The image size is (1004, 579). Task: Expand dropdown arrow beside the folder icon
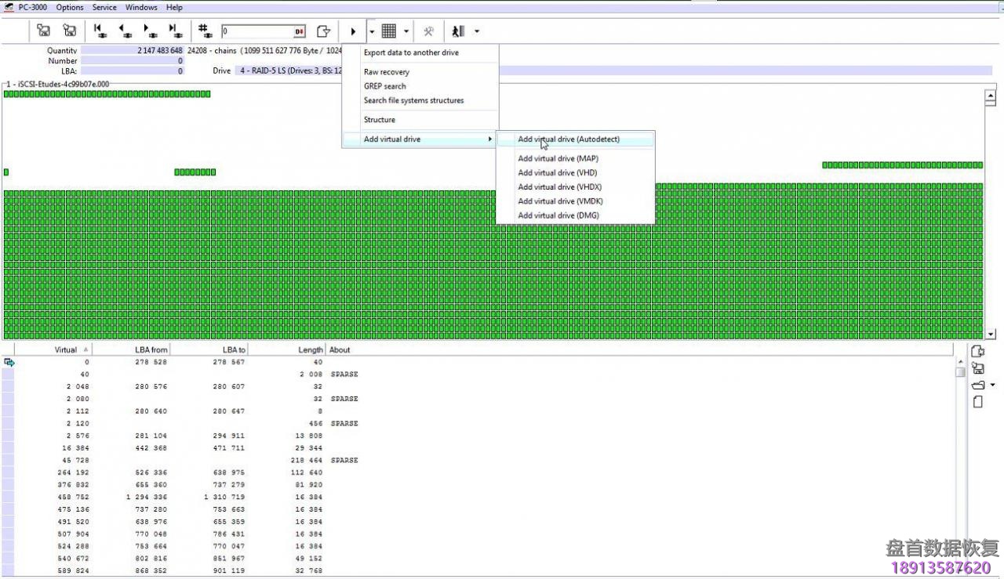993,385
